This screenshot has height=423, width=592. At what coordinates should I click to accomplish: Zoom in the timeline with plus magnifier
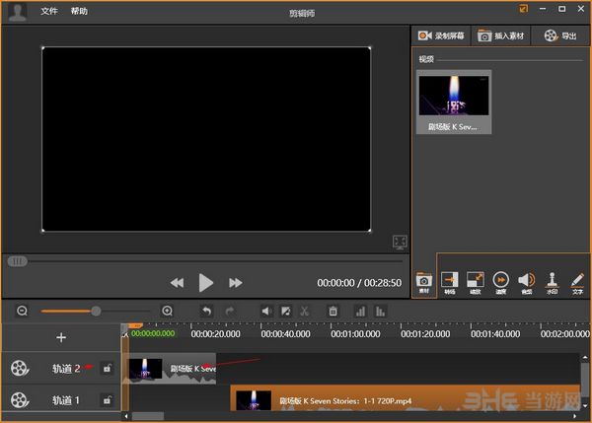coord(167,311)
